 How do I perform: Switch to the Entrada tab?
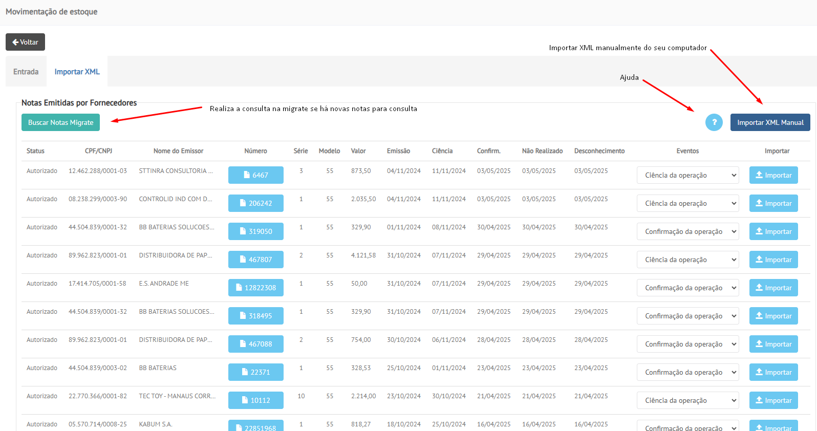[x=26, y=72]
